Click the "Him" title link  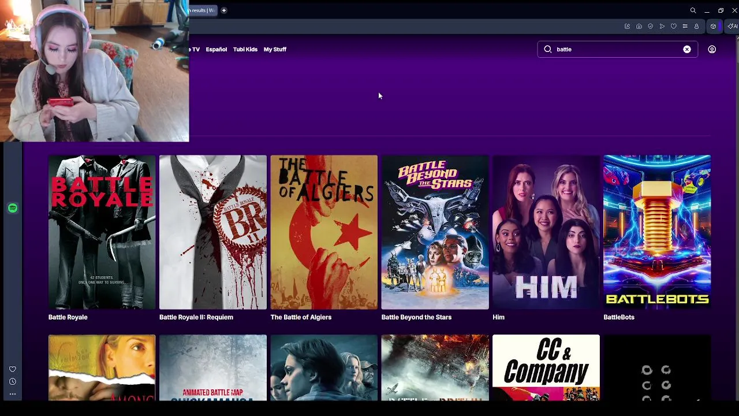point(498,317)
